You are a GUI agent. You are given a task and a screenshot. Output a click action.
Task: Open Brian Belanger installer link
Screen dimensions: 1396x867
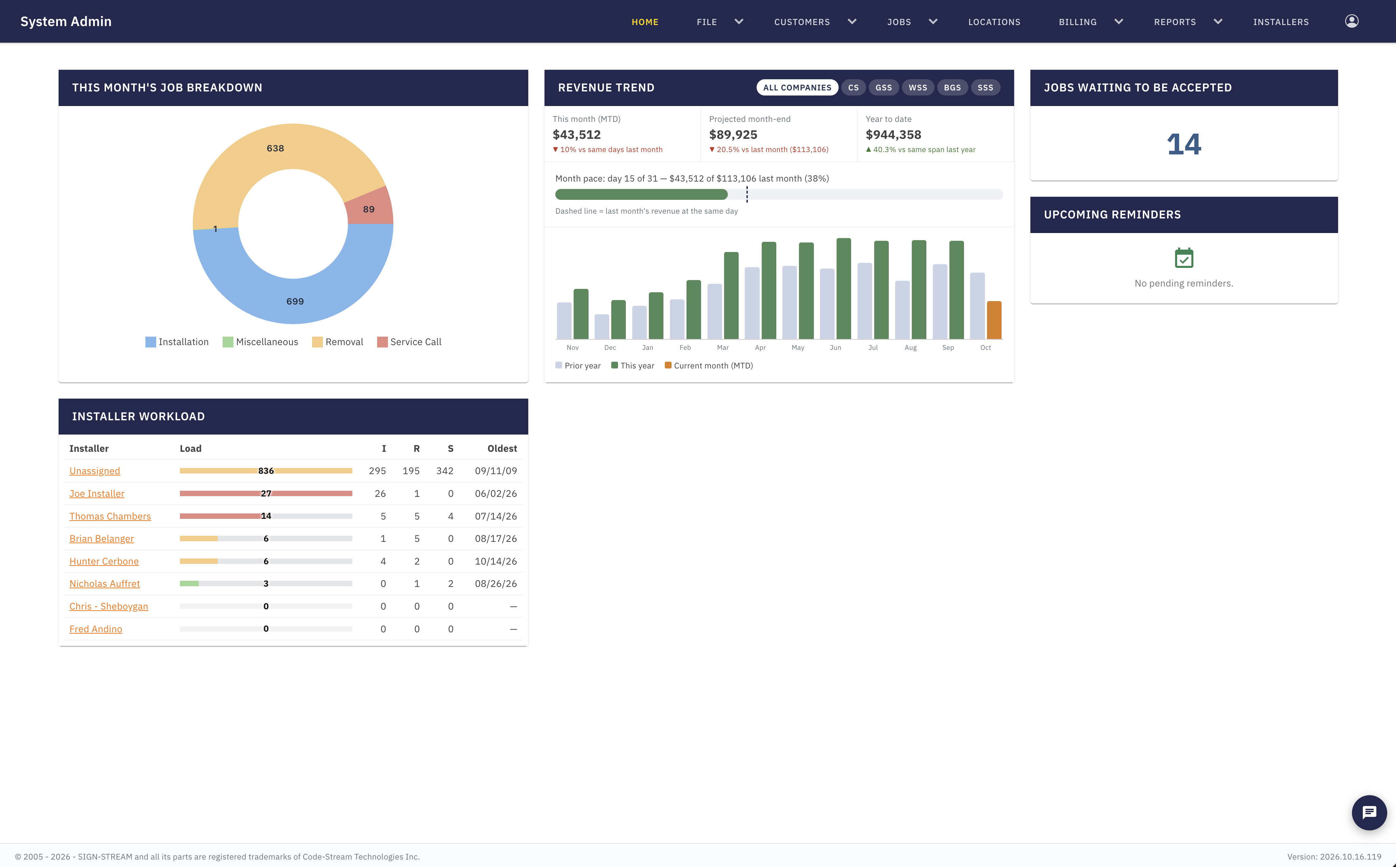(102, 538)
